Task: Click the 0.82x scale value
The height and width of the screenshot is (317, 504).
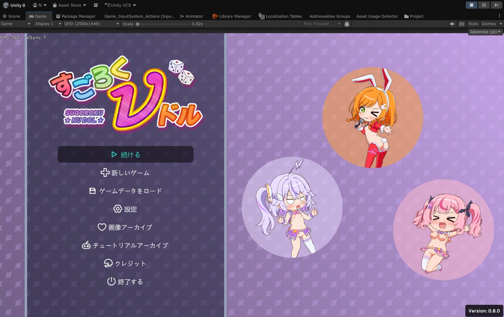Action: [197, 24]
